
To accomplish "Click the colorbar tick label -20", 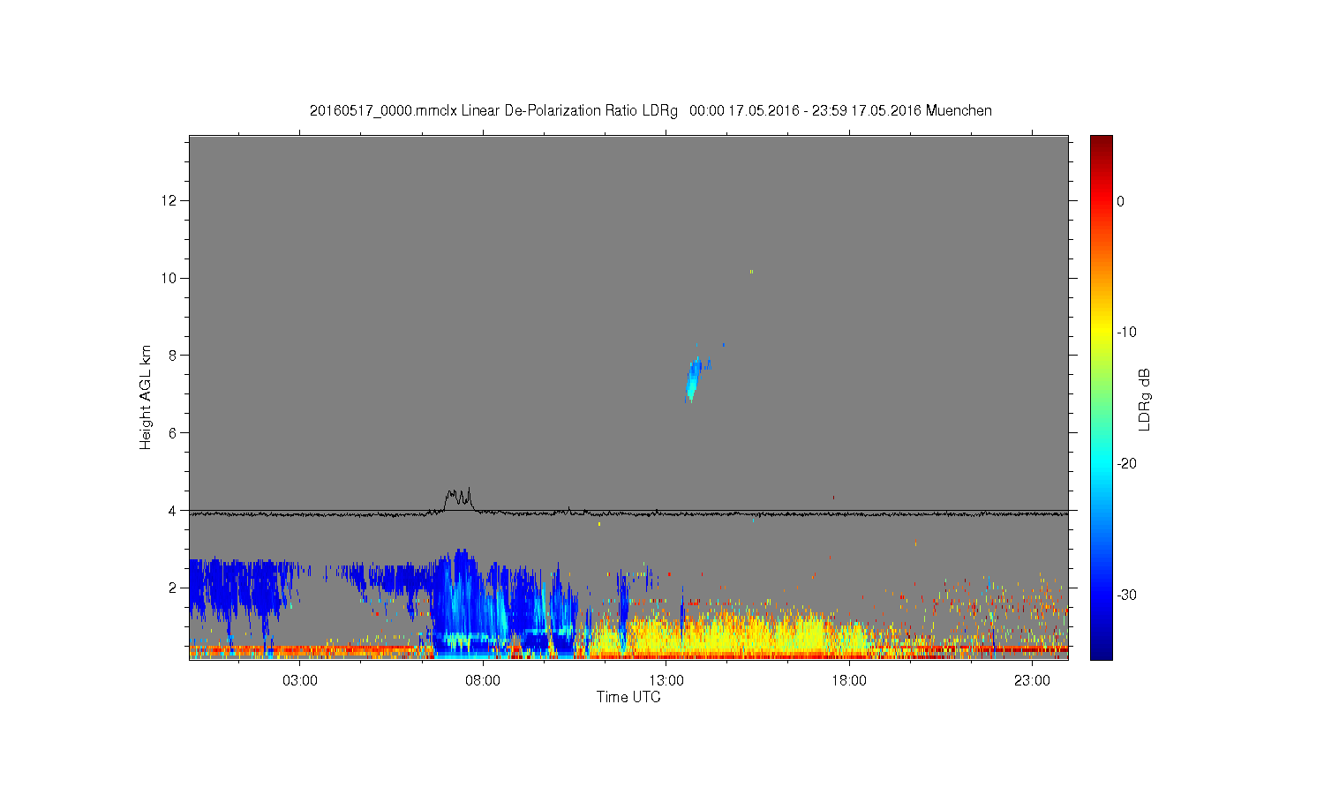I will click(x=1126, y=464).
